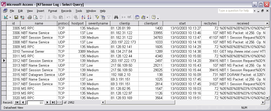Viewport: 271px width, 111px height.
Task: Open the Edit menu
Action: 20,11
